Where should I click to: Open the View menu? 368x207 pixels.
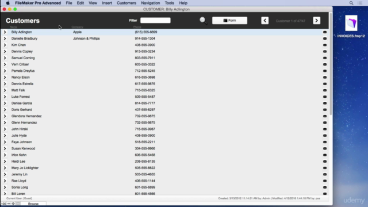(x=93, y=3)
